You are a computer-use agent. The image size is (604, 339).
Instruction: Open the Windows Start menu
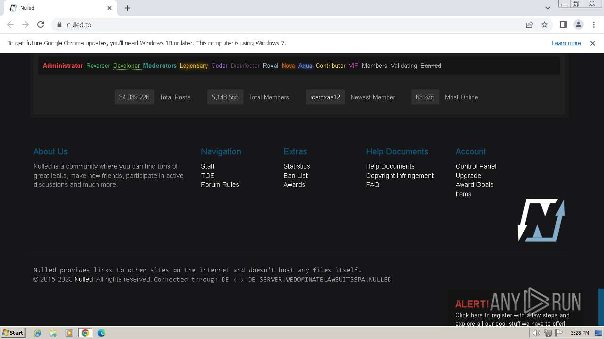point(13,332)
